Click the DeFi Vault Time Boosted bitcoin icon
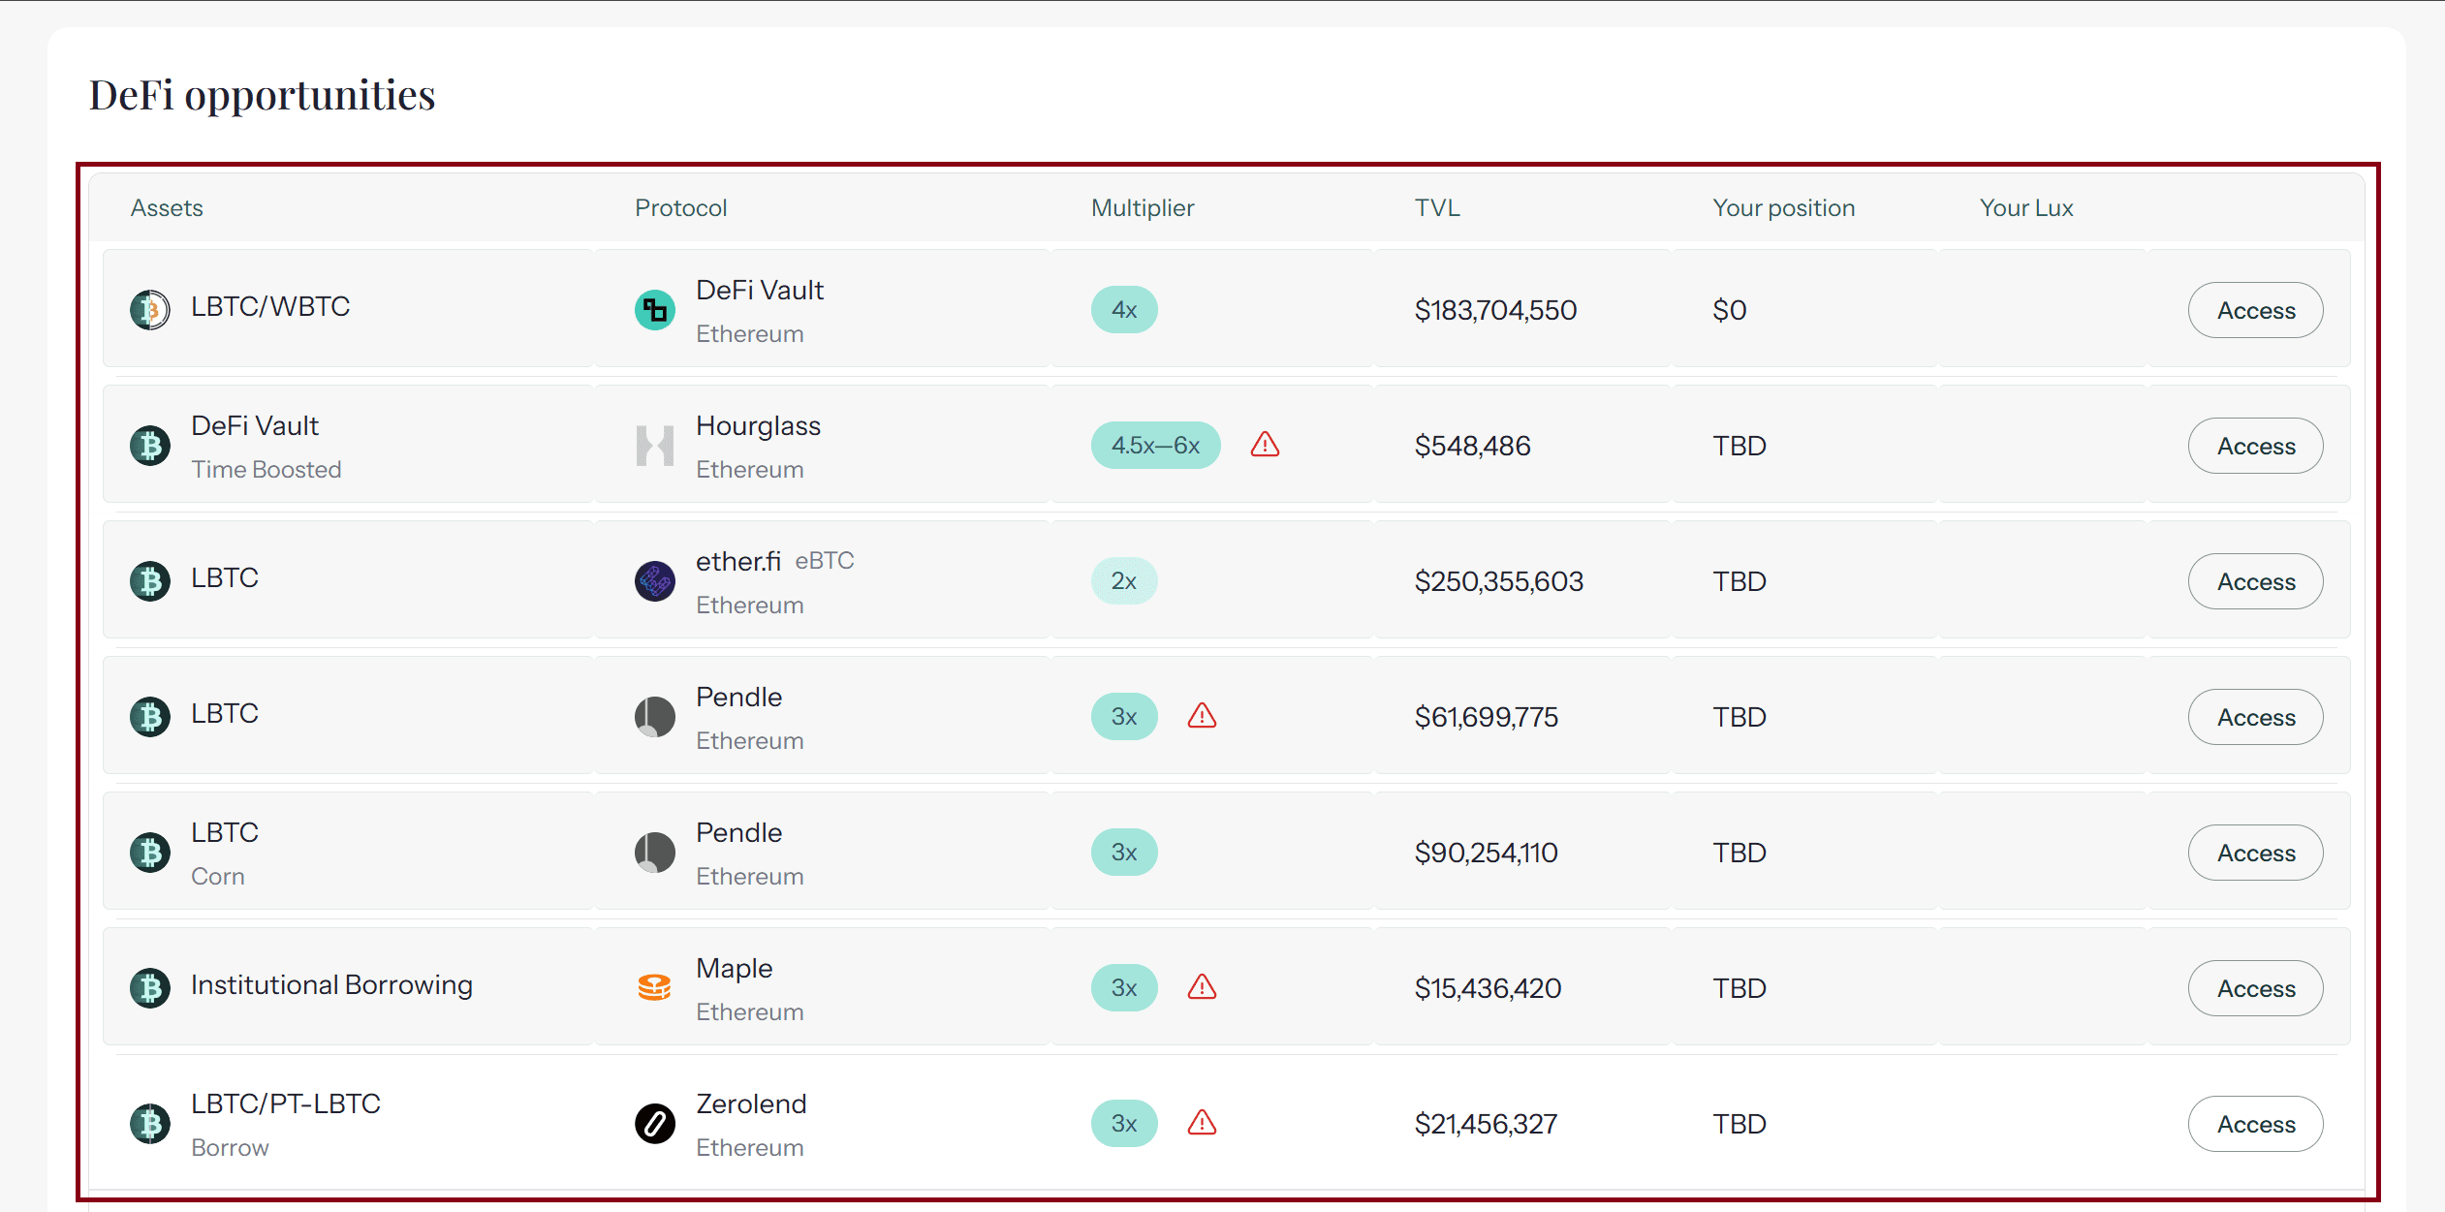This screenshot has height=1212, width=2445. point(150,446)
